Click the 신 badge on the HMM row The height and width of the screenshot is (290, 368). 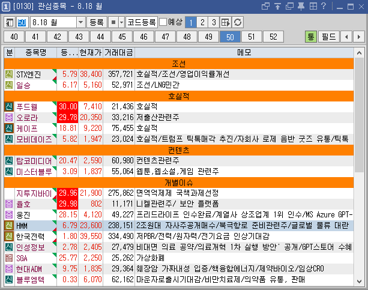click(9, 225)
